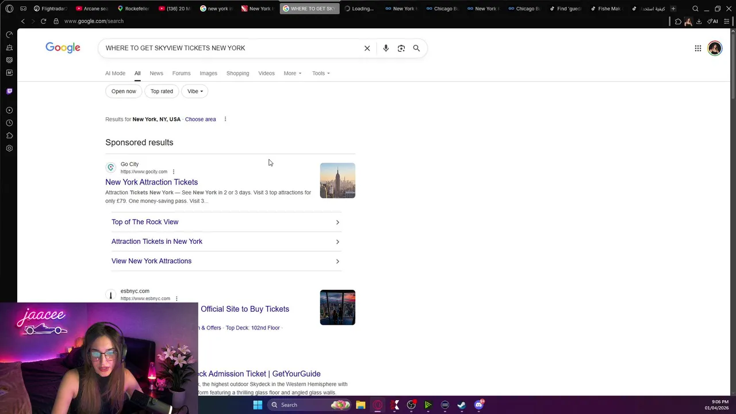The width and height of the screenshot is (736, 414).
Task: Open the Google apps grid
Action: (x=697, y=48)
